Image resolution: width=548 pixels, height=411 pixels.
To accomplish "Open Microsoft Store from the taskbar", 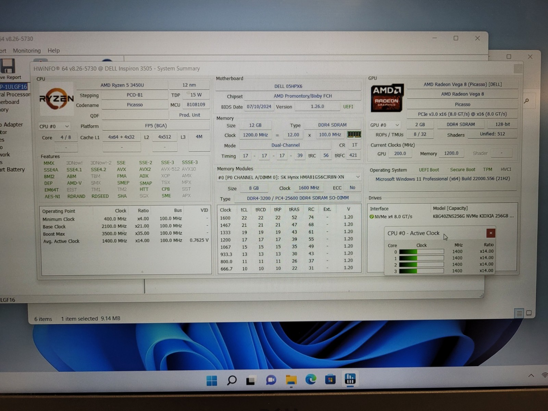I will 330,379.
